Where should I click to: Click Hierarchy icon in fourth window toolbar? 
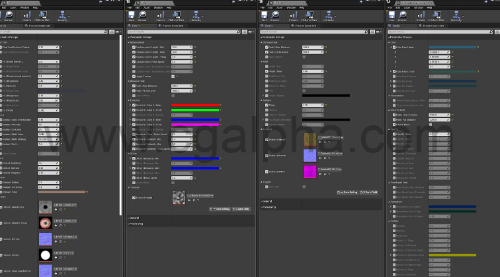(x=456, y=16)
